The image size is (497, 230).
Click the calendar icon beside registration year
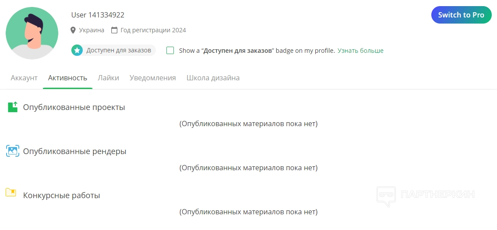click(114, 30)
